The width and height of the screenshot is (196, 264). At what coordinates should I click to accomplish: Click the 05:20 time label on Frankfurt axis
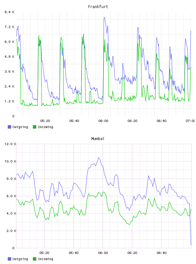[x=45, y=121]
